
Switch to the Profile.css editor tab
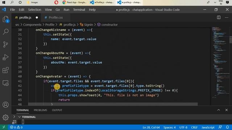55,17
